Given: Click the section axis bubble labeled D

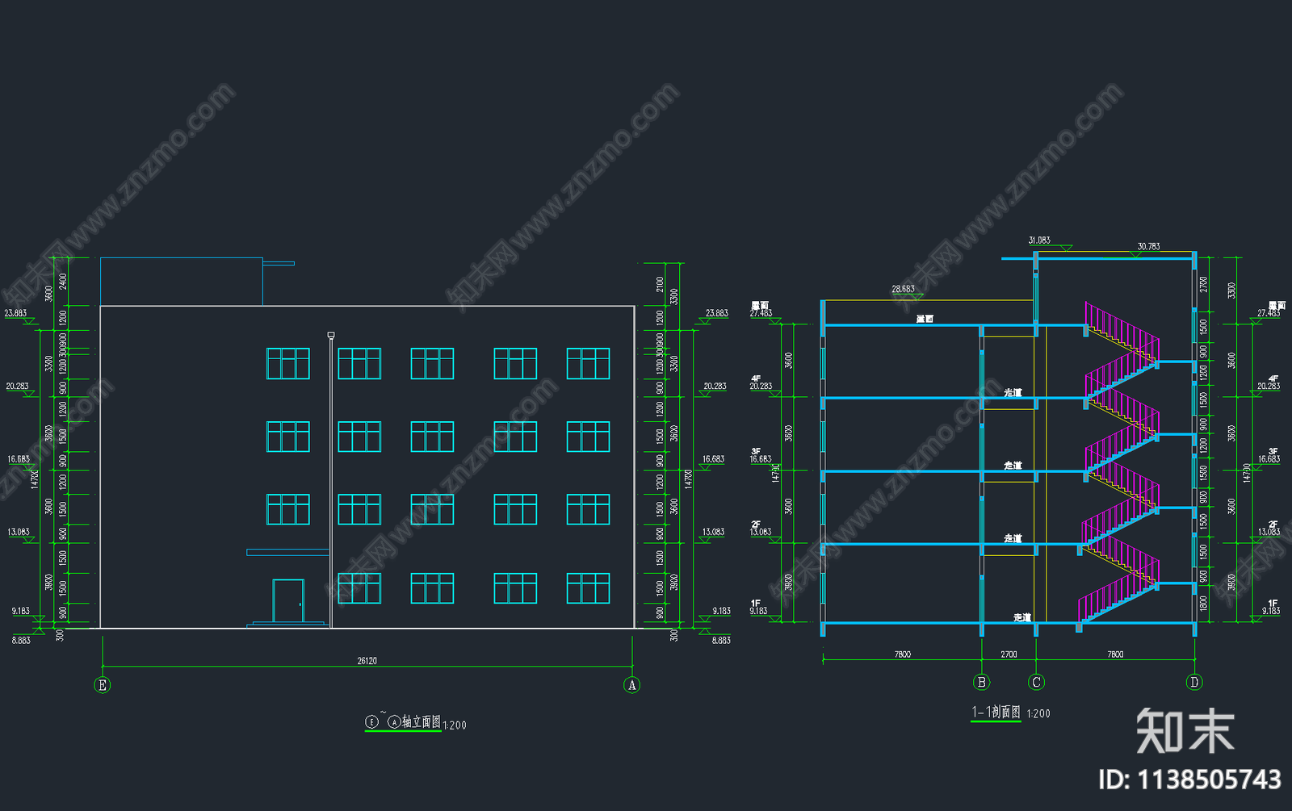Looking at the screenshot, I should 1194,682.
